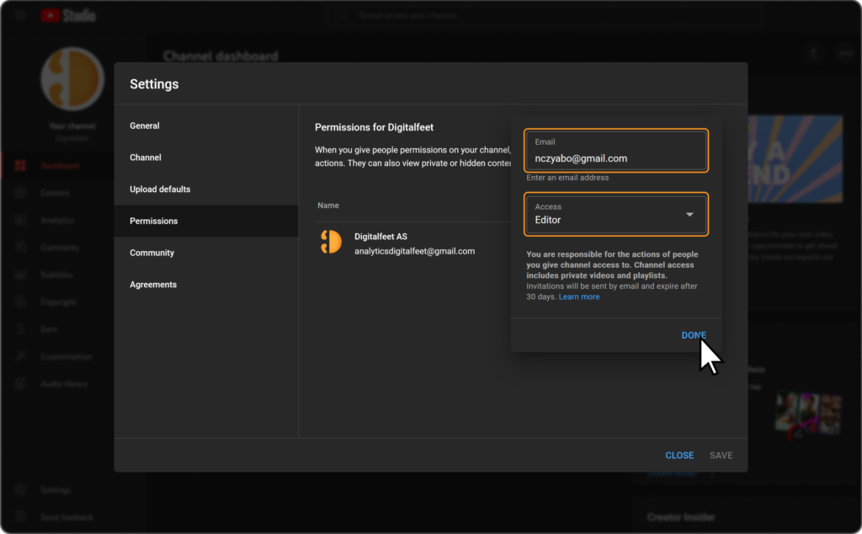862x534 pixels.
Task: Open the Settings gear in the sidebar
Action: pyautogui.click(x=20, y=490)
